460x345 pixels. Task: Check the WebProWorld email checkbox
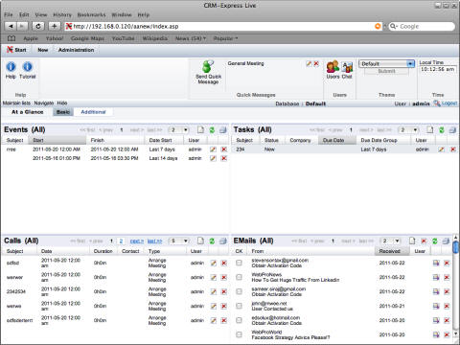[x=239, y=334]
